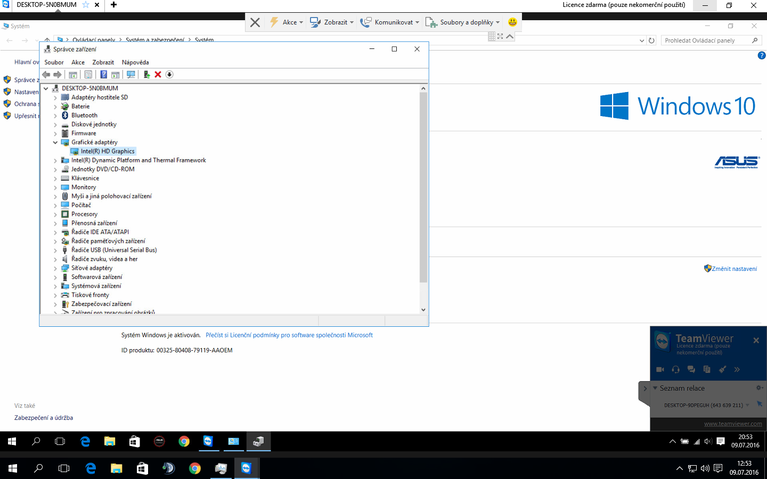This screenshot has width=767, height=479.
Task: Click the fullscreen expand icon under TeamViewer toolbar
Action: coord(500,36)
